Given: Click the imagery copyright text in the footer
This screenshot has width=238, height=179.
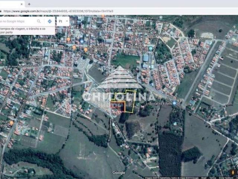Looking at the screenshot, I should tap(171, 178).
